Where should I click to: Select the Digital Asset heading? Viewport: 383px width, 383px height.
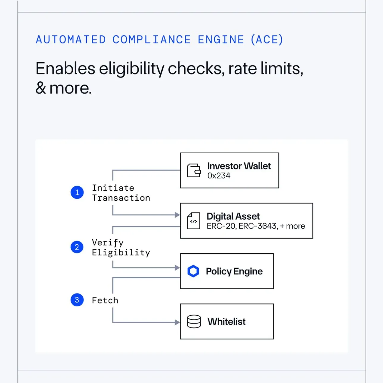[233, 216]
